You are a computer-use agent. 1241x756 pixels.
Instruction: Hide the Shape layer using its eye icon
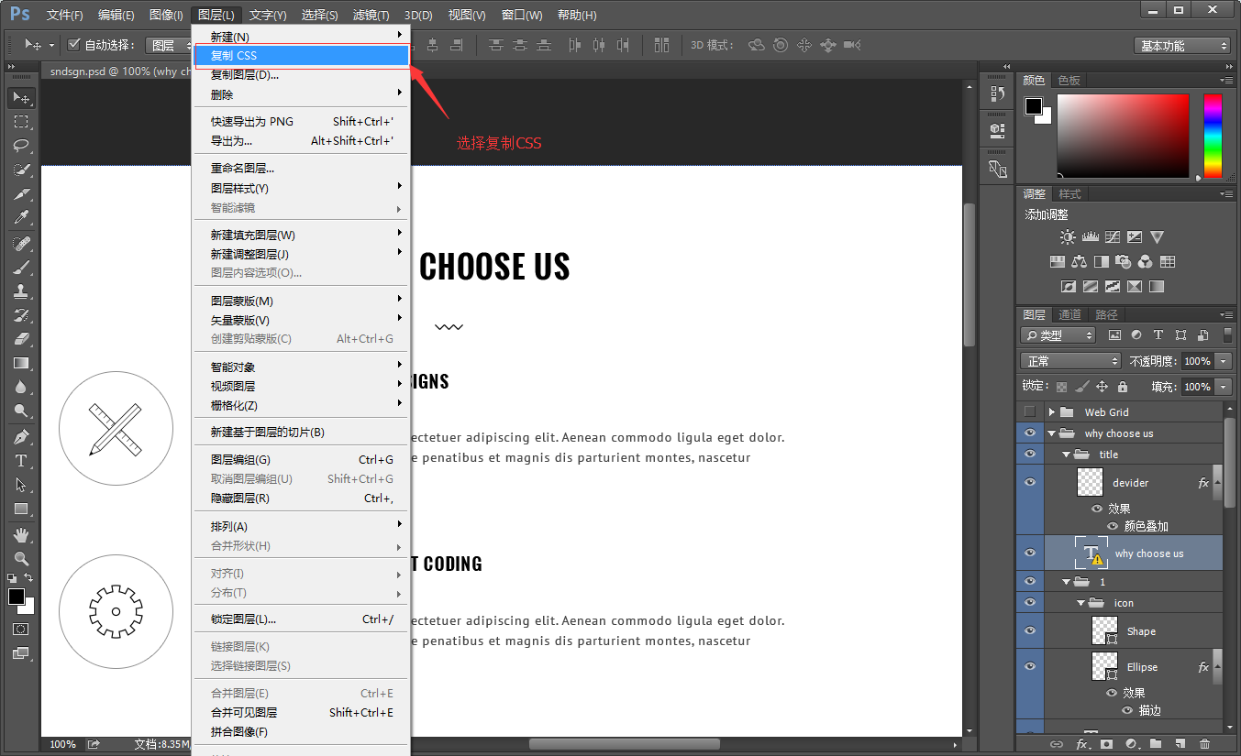coord(1029,630)
